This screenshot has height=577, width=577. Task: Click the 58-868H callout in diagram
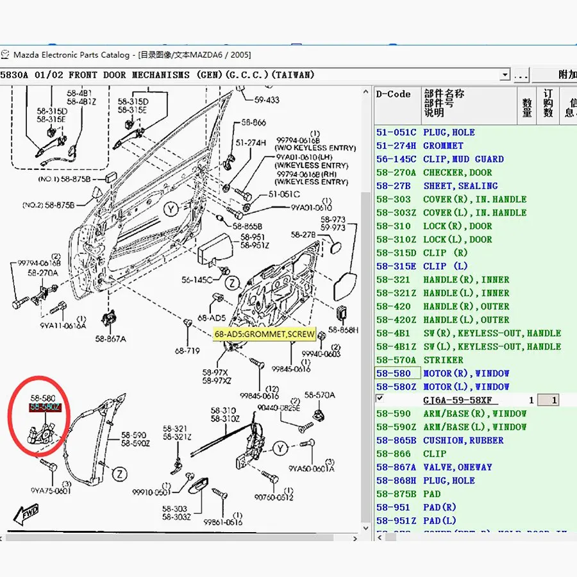[343, 330]
